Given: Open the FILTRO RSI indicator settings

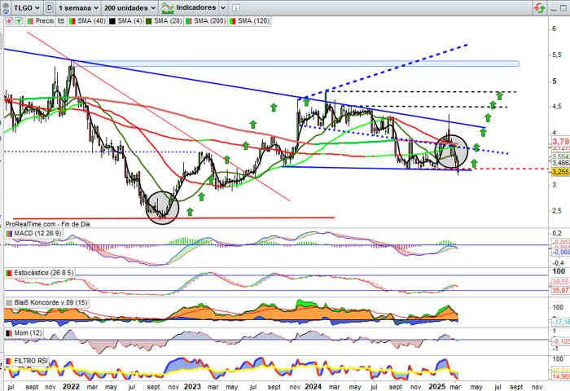Looking at the screenshot, I should click(x=31, y=361).
